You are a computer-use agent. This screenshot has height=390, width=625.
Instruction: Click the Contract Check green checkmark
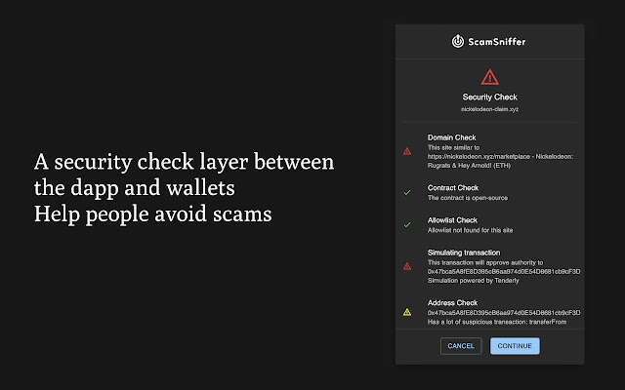tap(407, 193)
